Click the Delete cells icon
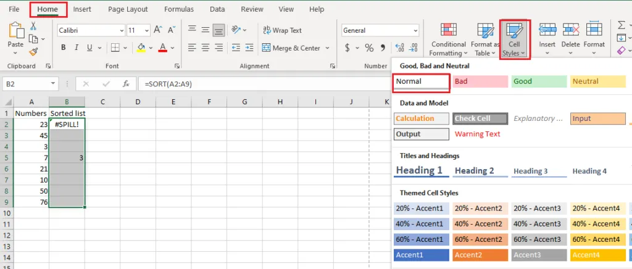 571,30
